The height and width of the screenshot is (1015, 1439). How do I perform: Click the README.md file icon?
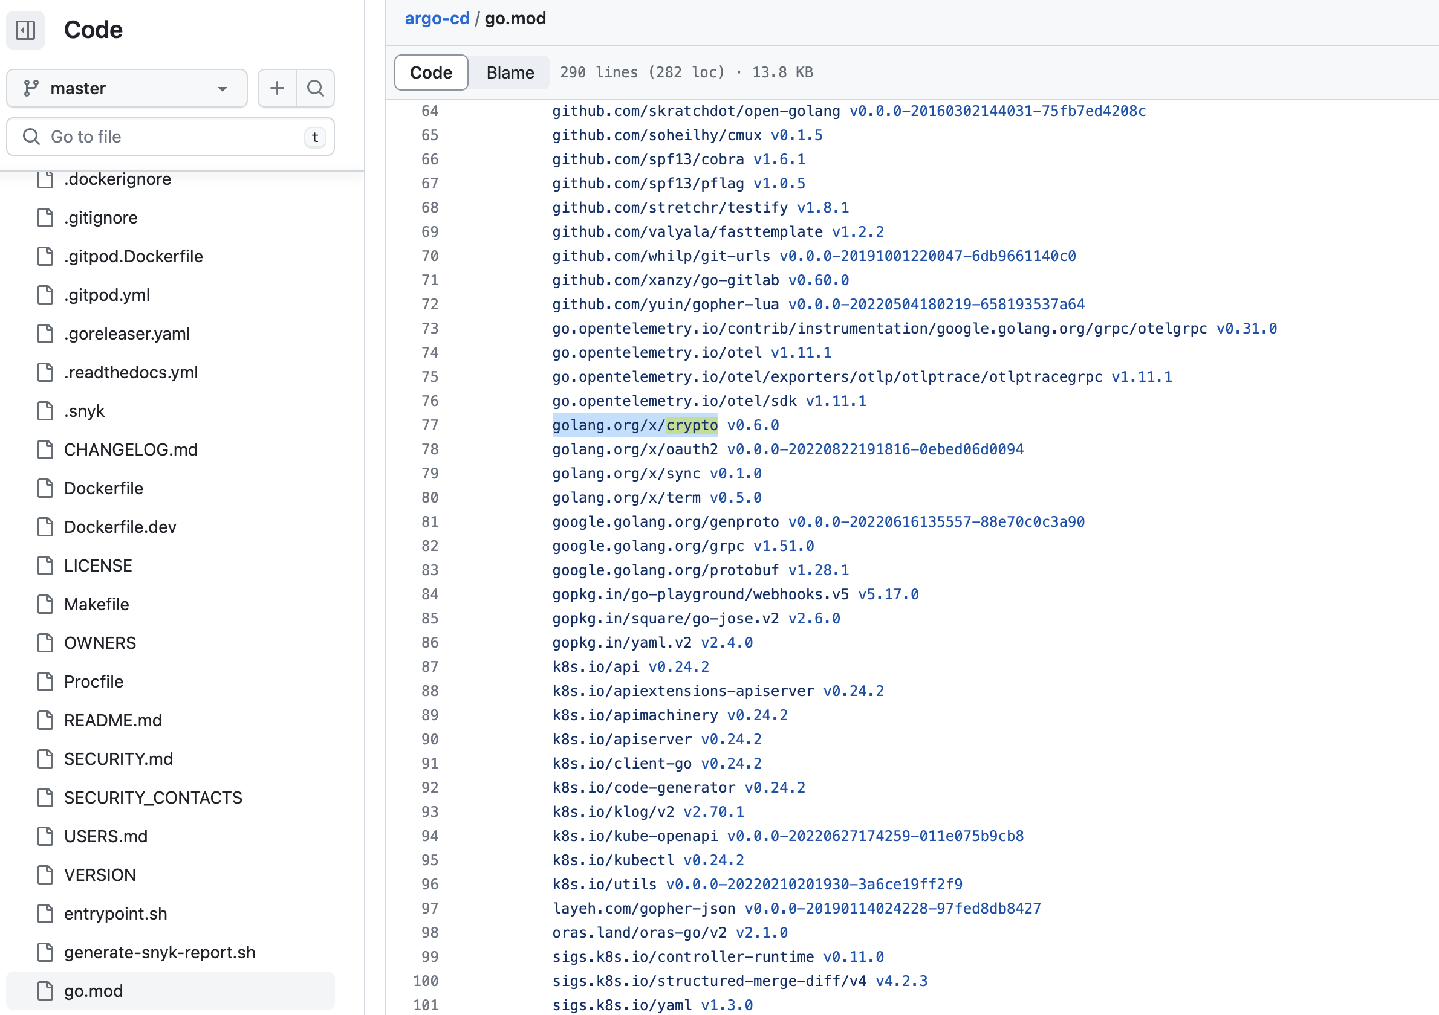[45, 720]
